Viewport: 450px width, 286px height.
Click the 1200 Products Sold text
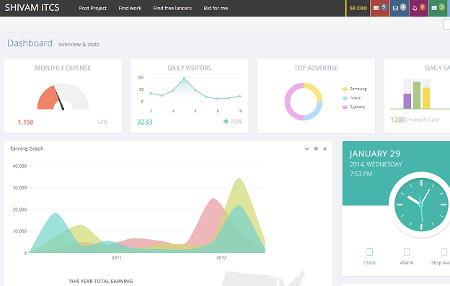pyautogui.click(x=415, y=120)
